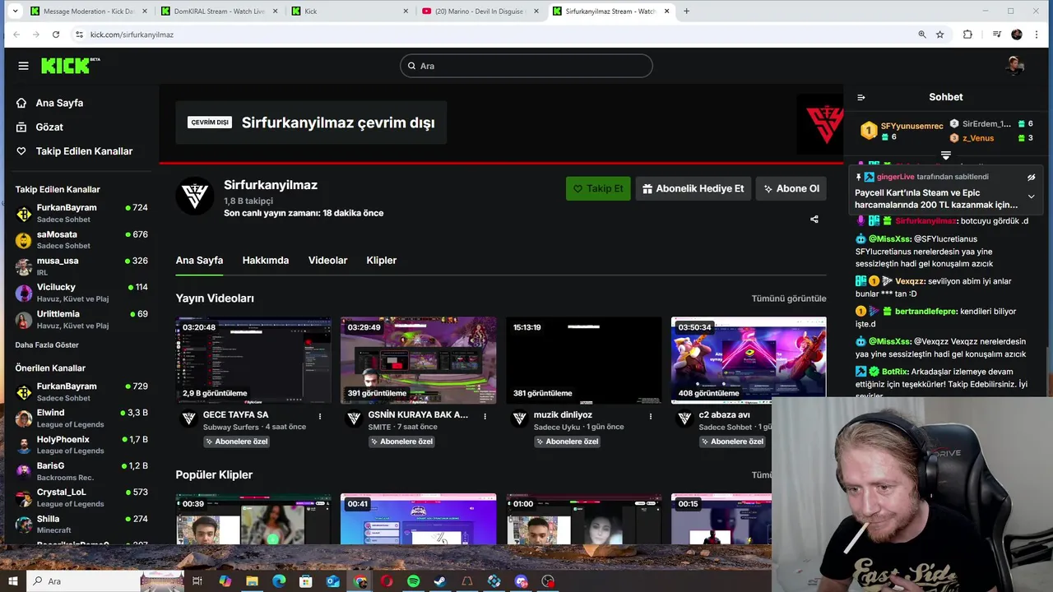Open the GECE TAYFA SA video thumbnail
The image size is (1053, 592).
pos(253,360)
